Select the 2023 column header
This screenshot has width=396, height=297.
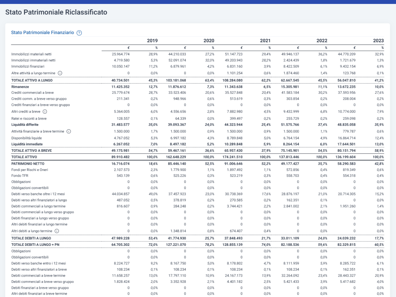(379, 41)
